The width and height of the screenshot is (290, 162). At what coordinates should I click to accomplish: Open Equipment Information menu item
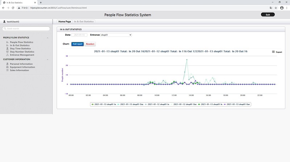point(22,67)
